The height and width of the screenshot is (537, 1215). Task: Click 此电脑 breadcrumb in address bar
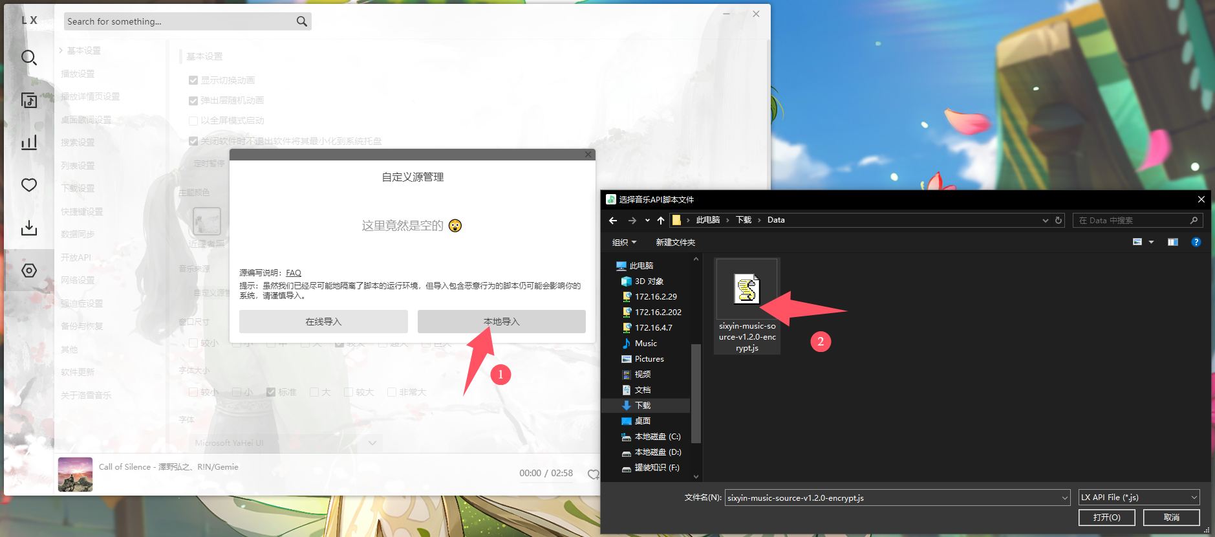(x=707, y=220)
